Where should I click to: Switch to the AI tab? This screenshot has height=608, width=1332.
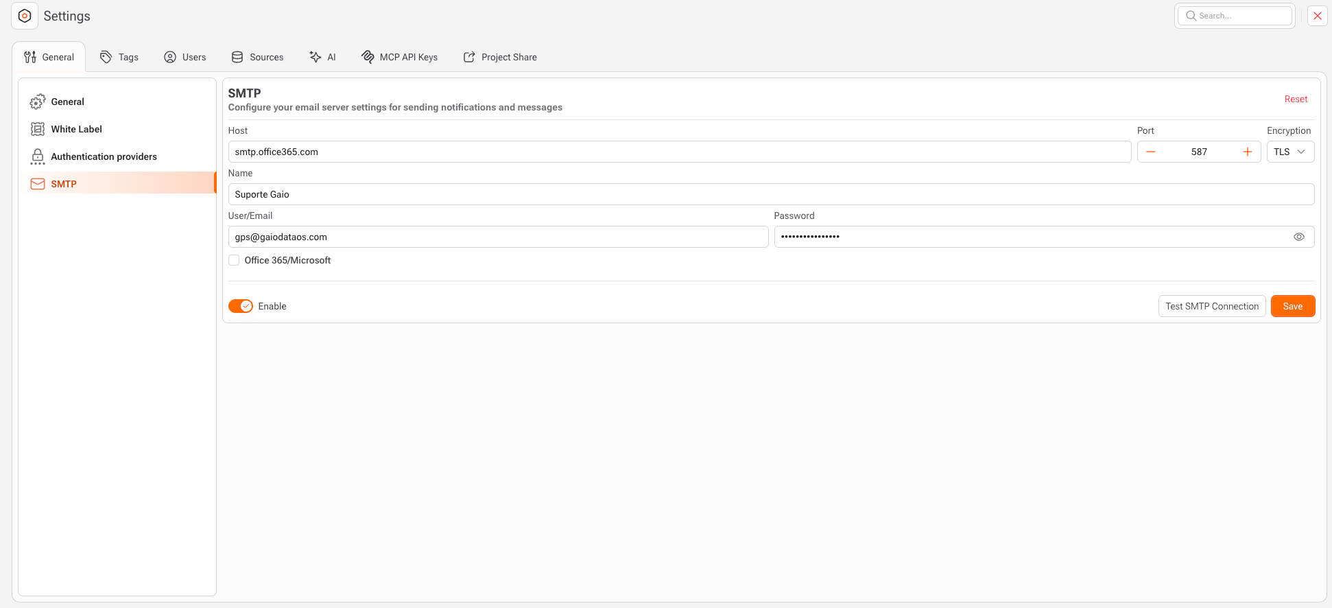(322, 57)
